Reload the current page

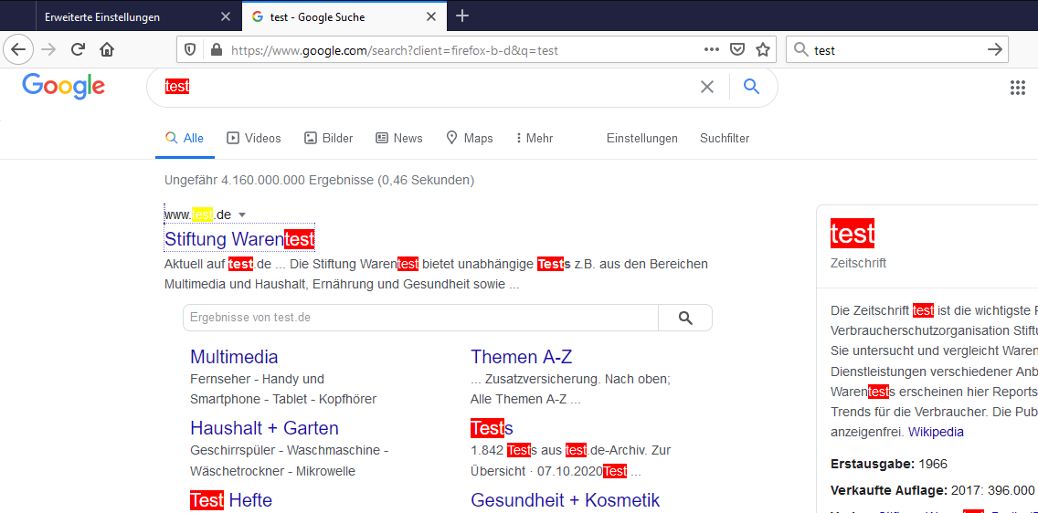79,50
